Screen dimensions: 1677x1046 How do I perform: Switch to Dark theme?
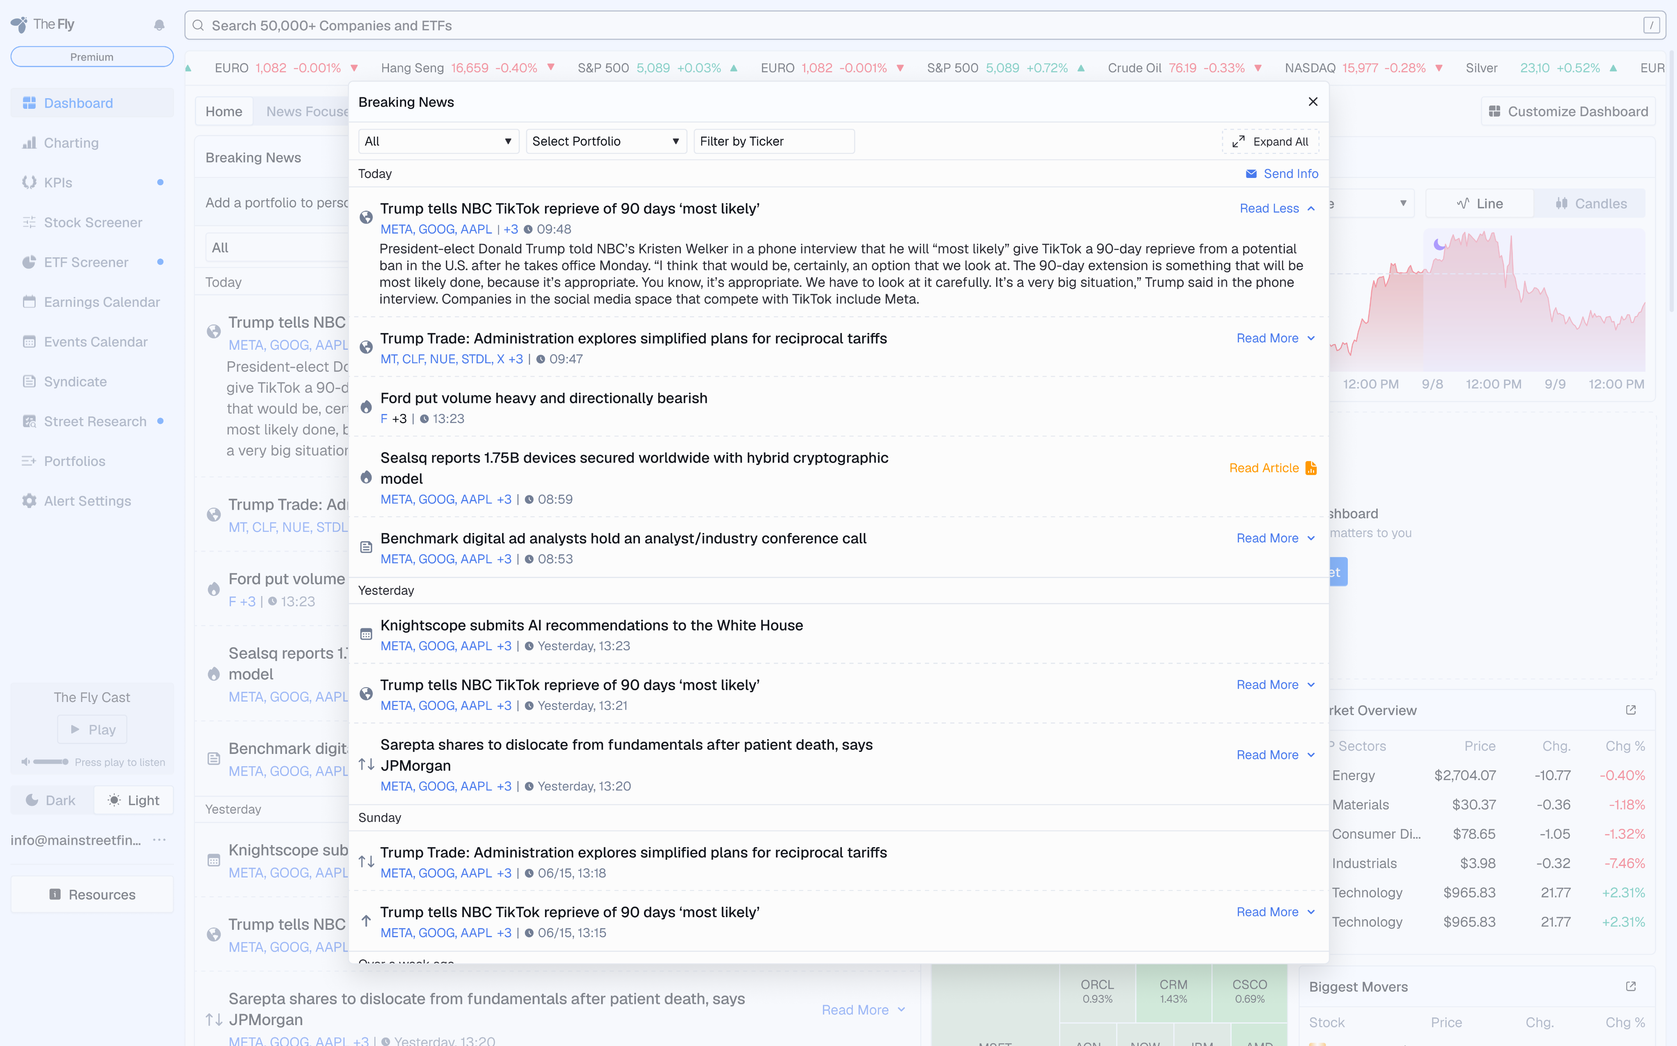click(51, 801)
